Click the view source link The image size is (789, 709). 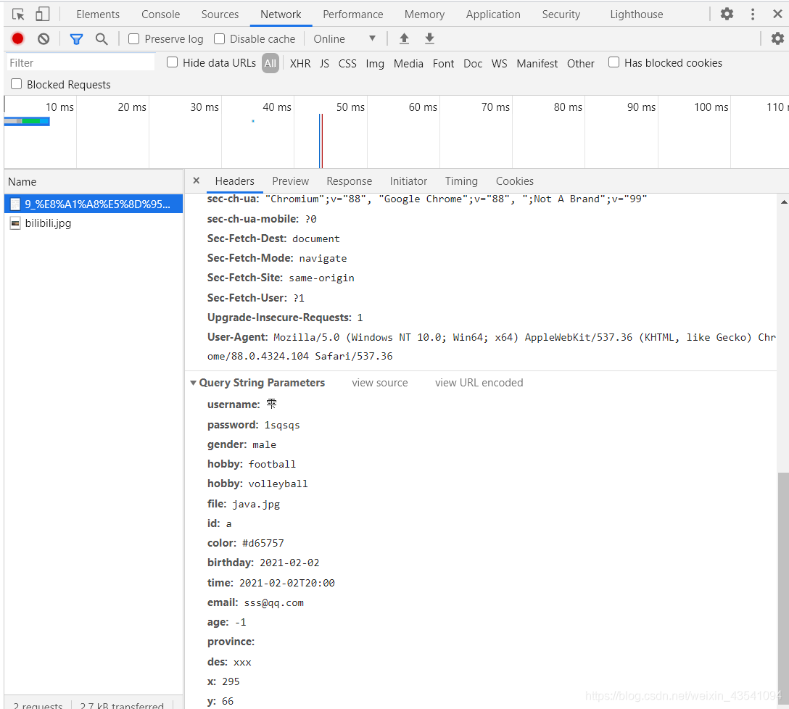[x=380, y=383]
